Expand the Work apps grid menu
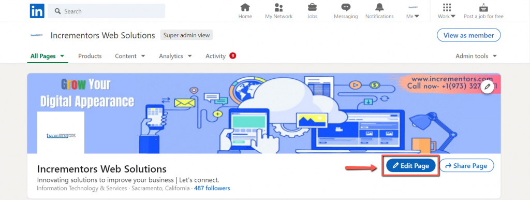The image size is (530, 200). click(x=447, y=11)
